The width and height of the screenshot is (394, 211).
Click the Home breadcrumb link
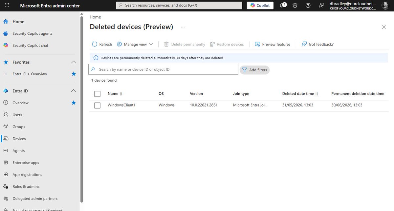[95, 17]
